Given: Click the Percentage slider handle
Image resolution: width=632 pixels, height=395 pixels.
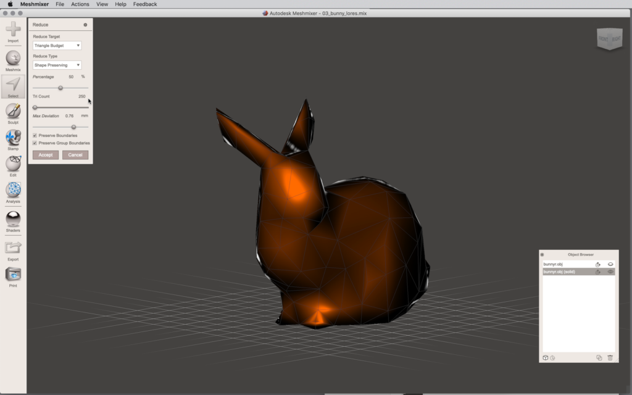Looking at the screenshot, I should [60, 88].
